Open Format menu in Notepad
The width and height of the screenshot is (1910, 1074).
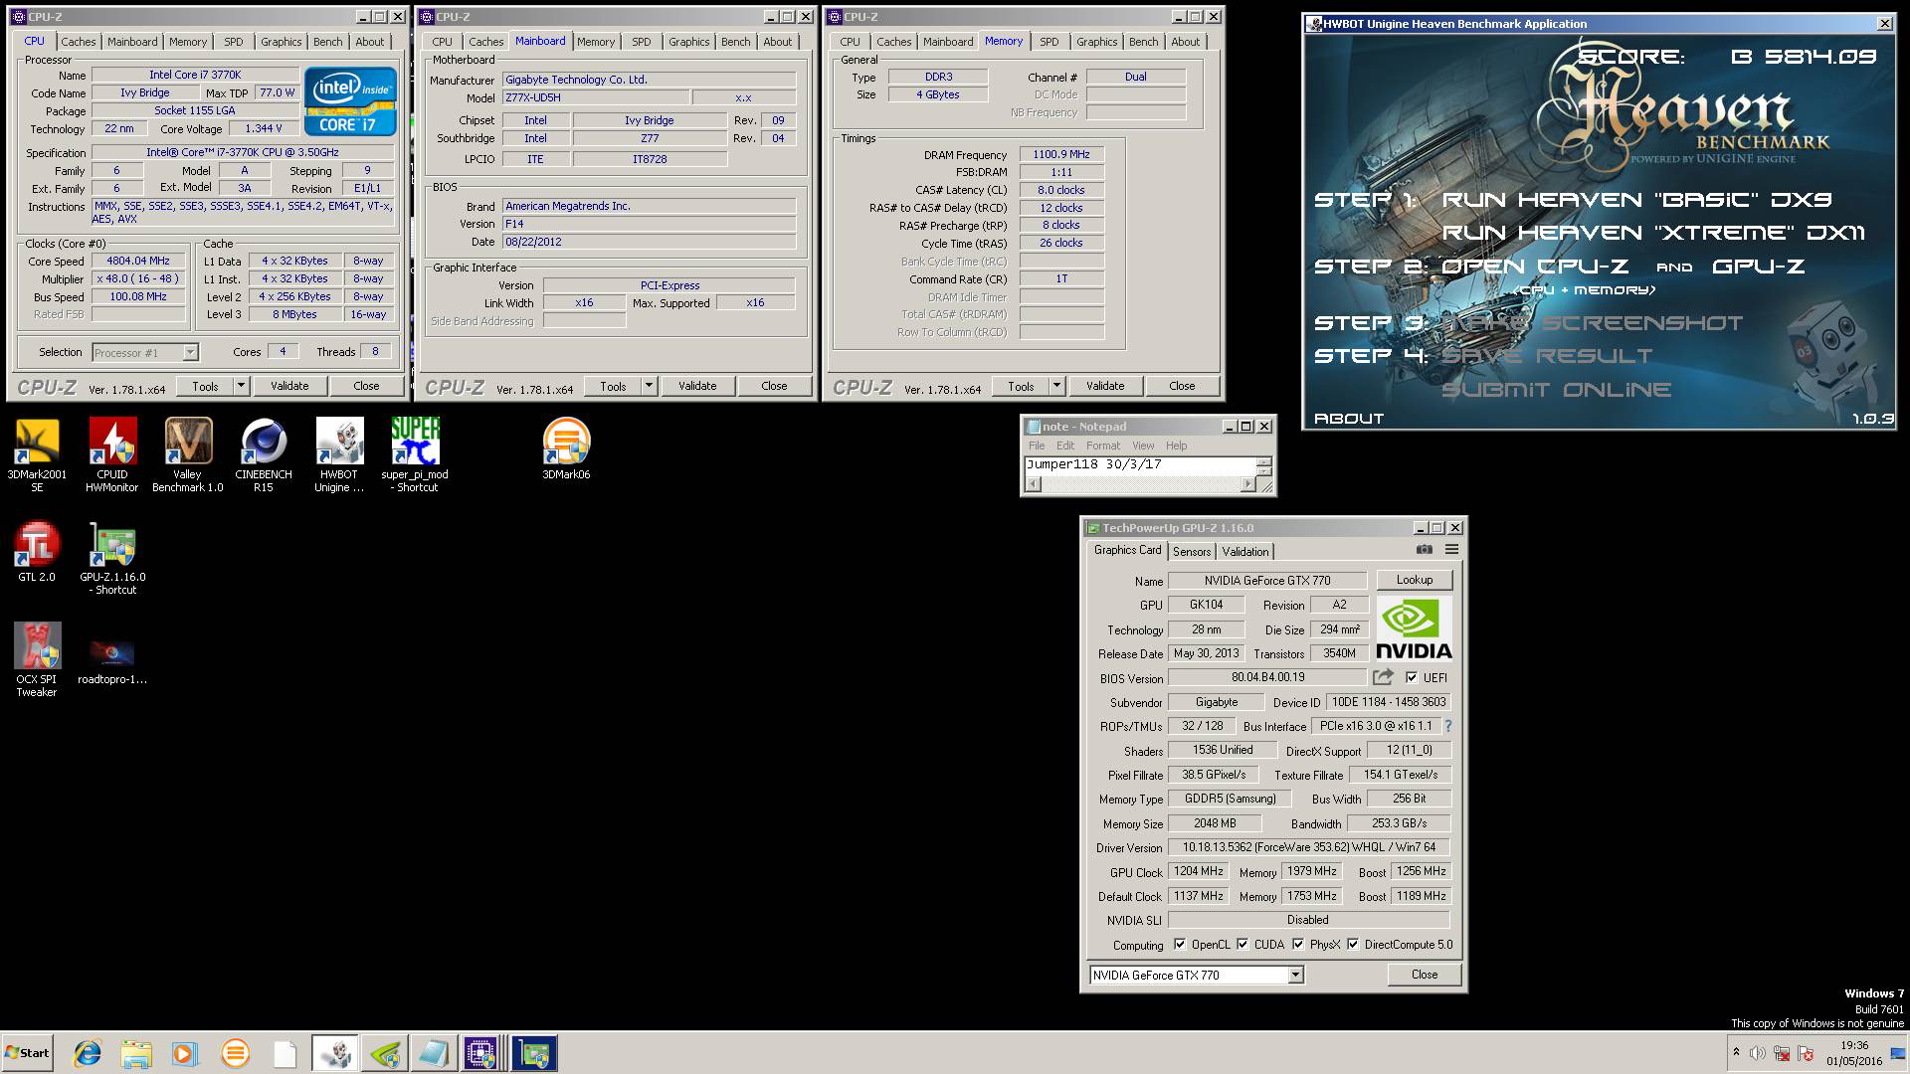[1102, 446]
